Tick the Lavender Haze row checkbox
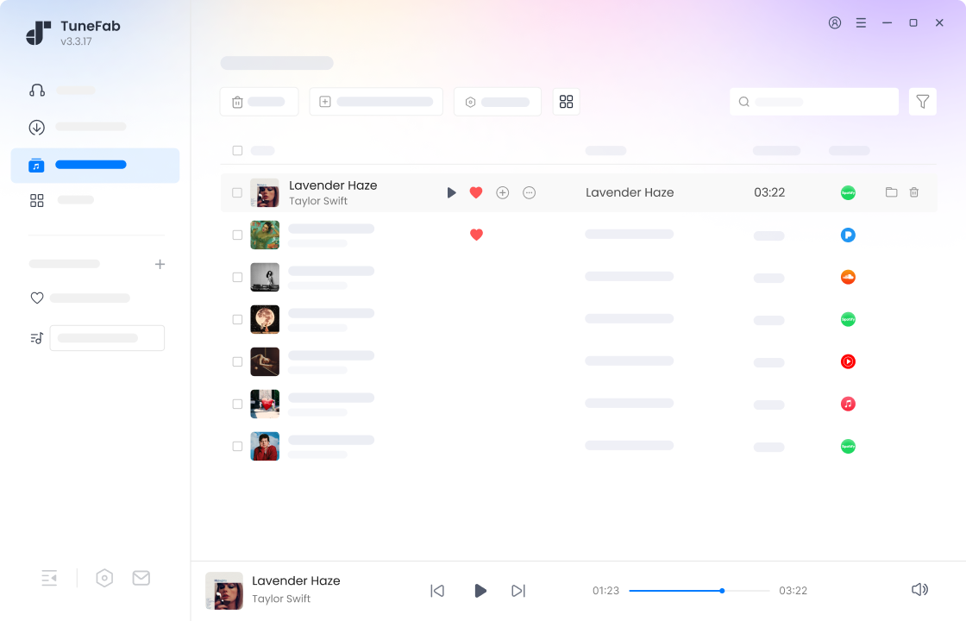The height and width of the screenshot is (621, 966). coord(237,192)
